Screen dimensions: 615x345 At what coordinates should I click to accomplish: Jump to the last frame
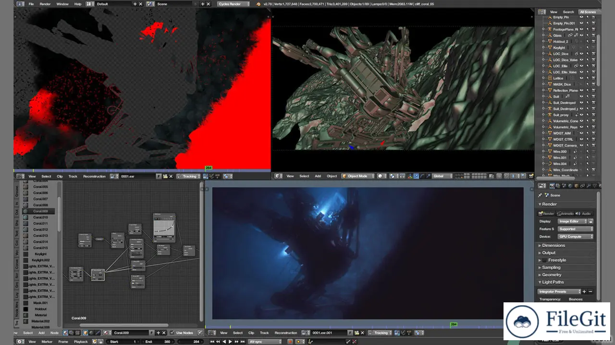[x=243, y=342]
